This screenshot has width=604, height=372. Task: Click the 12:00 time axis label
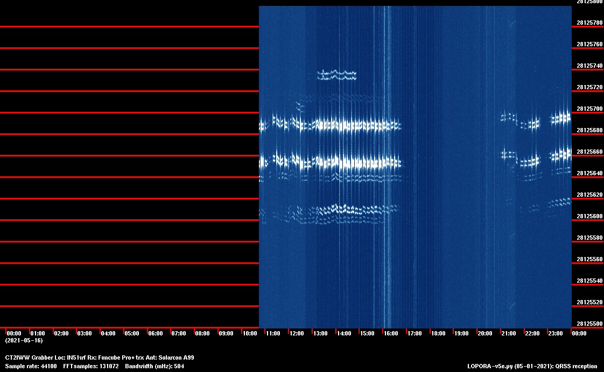297,333
